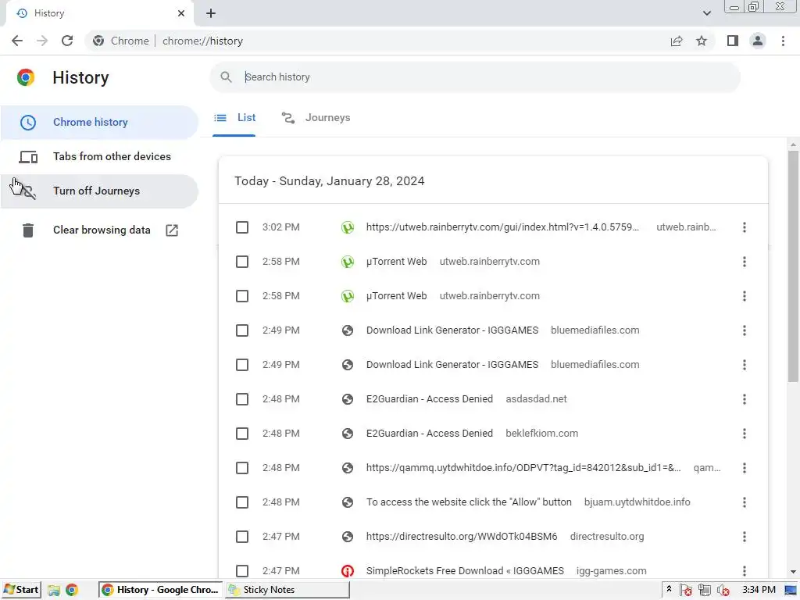Viewport: 800px width, 600px height.
Task: Check the SimpleRockets Free Download checkbox
Action: pos(242,571)
